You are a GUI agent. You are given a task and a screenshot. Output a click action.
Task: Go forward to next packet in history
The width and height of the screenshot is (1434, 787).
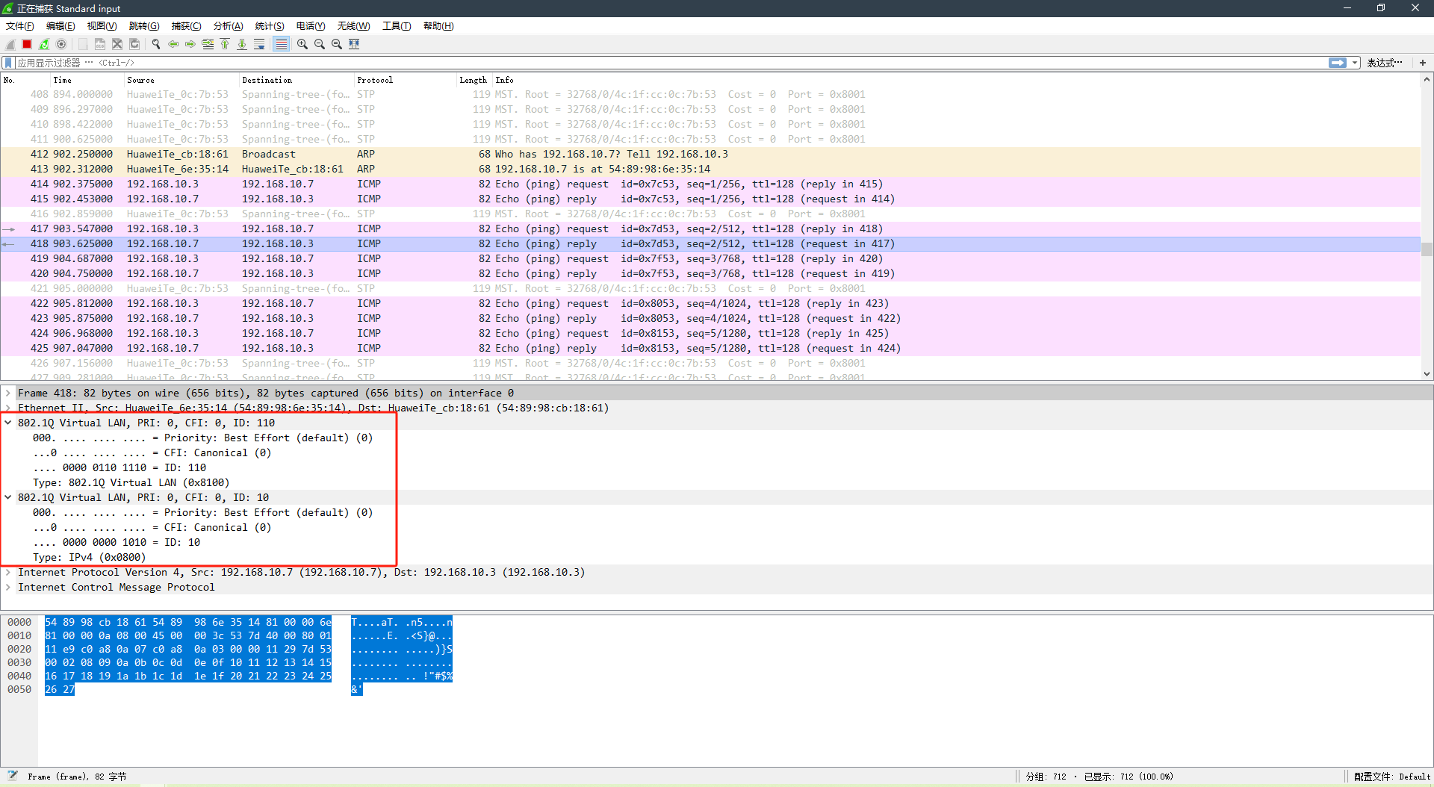(x=190, y=44)
